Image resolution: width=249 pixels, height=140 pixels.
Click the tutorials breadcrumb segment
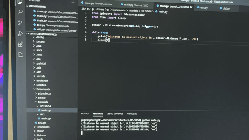133,11
